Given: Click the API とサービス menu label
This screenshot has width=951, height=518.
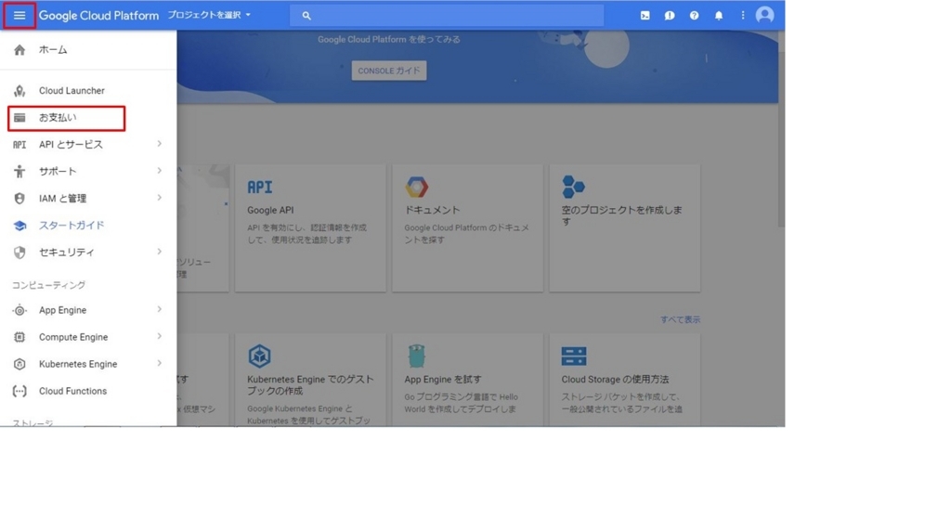Looking at the screenshot, I should (71, 145).
